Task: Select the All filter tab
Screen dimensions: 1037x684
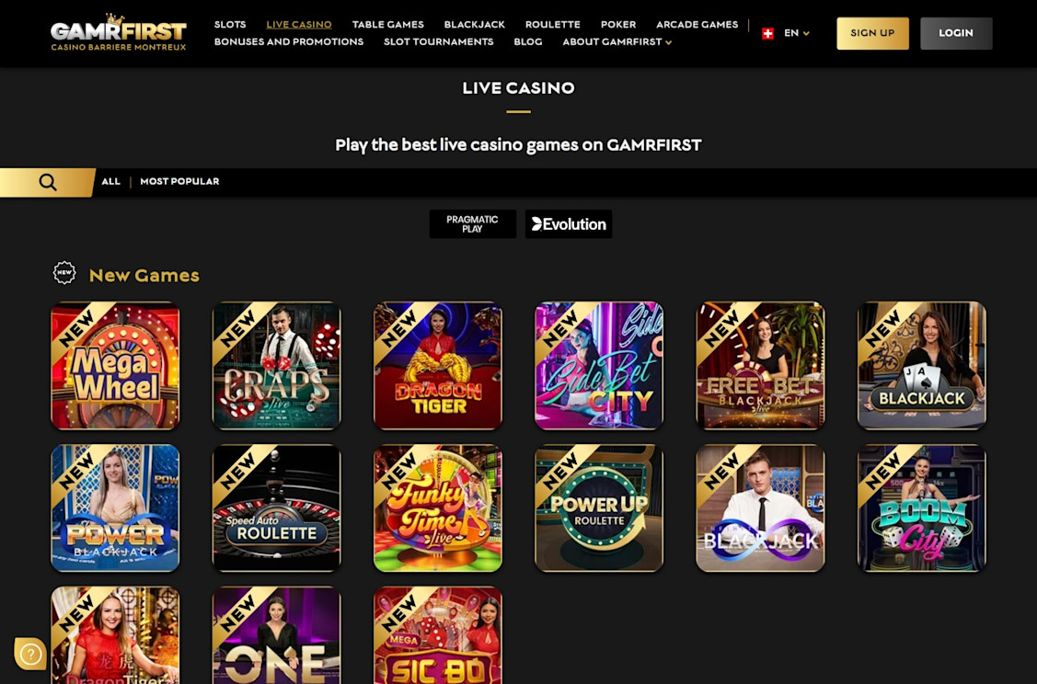Action: point(110,181)
